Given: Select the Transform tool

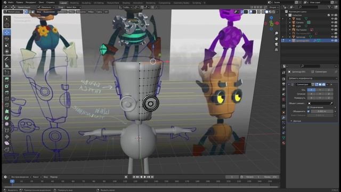Looking at the screenshot, I should tap(7, 51).
